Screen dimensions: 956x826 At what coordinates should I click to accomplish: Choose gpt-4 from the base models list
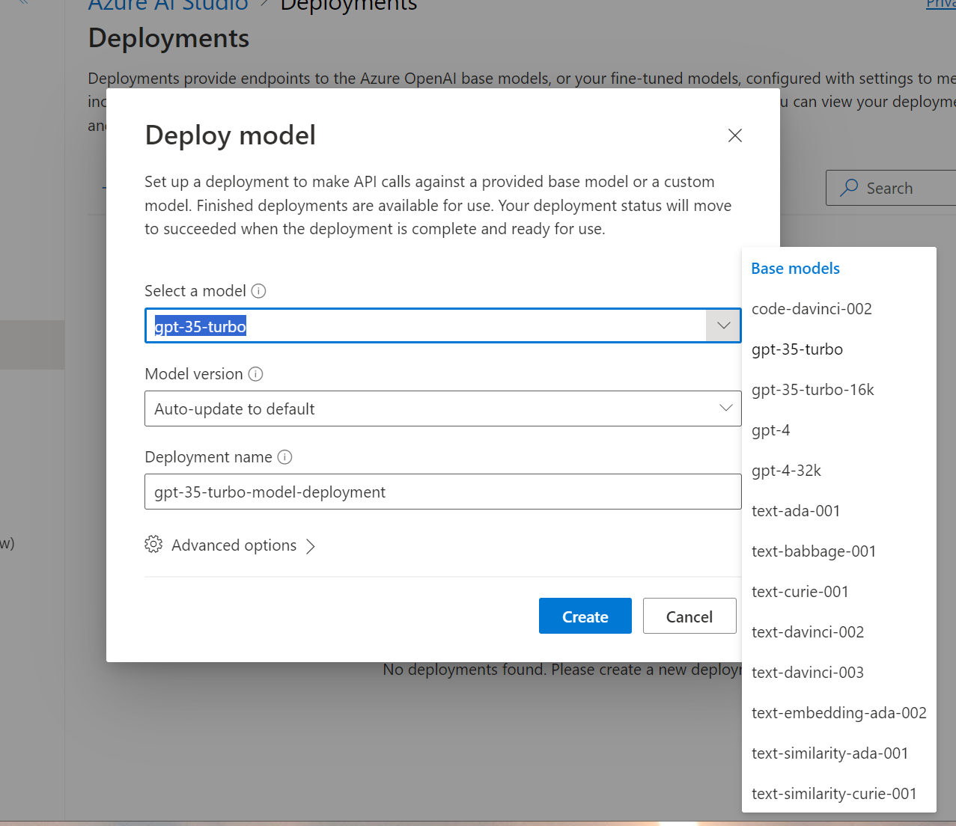pos(770,430)
